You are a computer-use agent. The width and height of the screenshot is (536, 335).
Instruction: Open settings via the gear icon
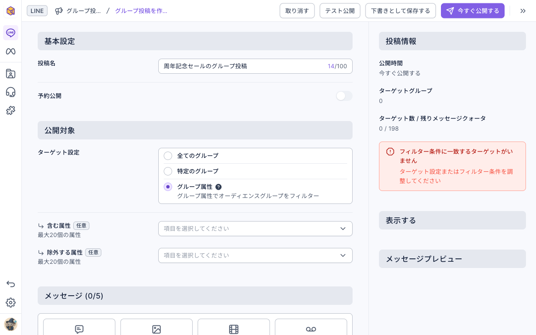[x=10, y=303]
